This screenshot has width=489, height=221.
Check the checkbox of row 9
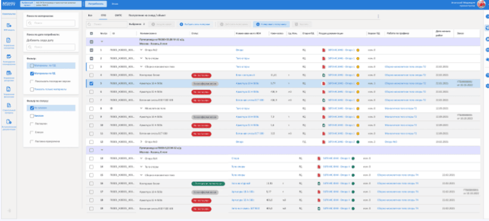[91, 116]
